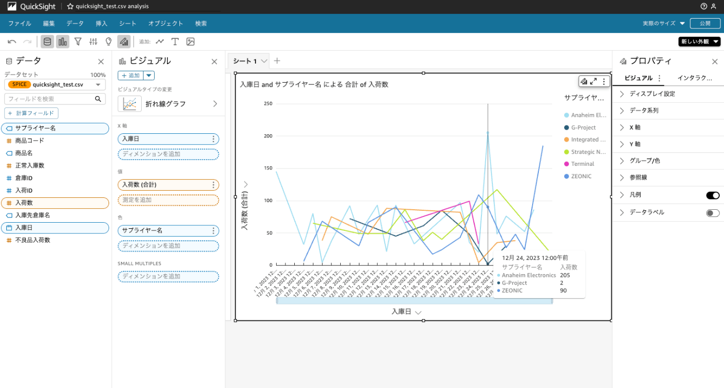Open the user account icon

coord(714,6)
